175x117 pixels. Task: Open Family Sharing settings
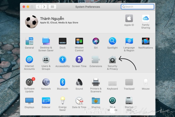coord(146,18)
